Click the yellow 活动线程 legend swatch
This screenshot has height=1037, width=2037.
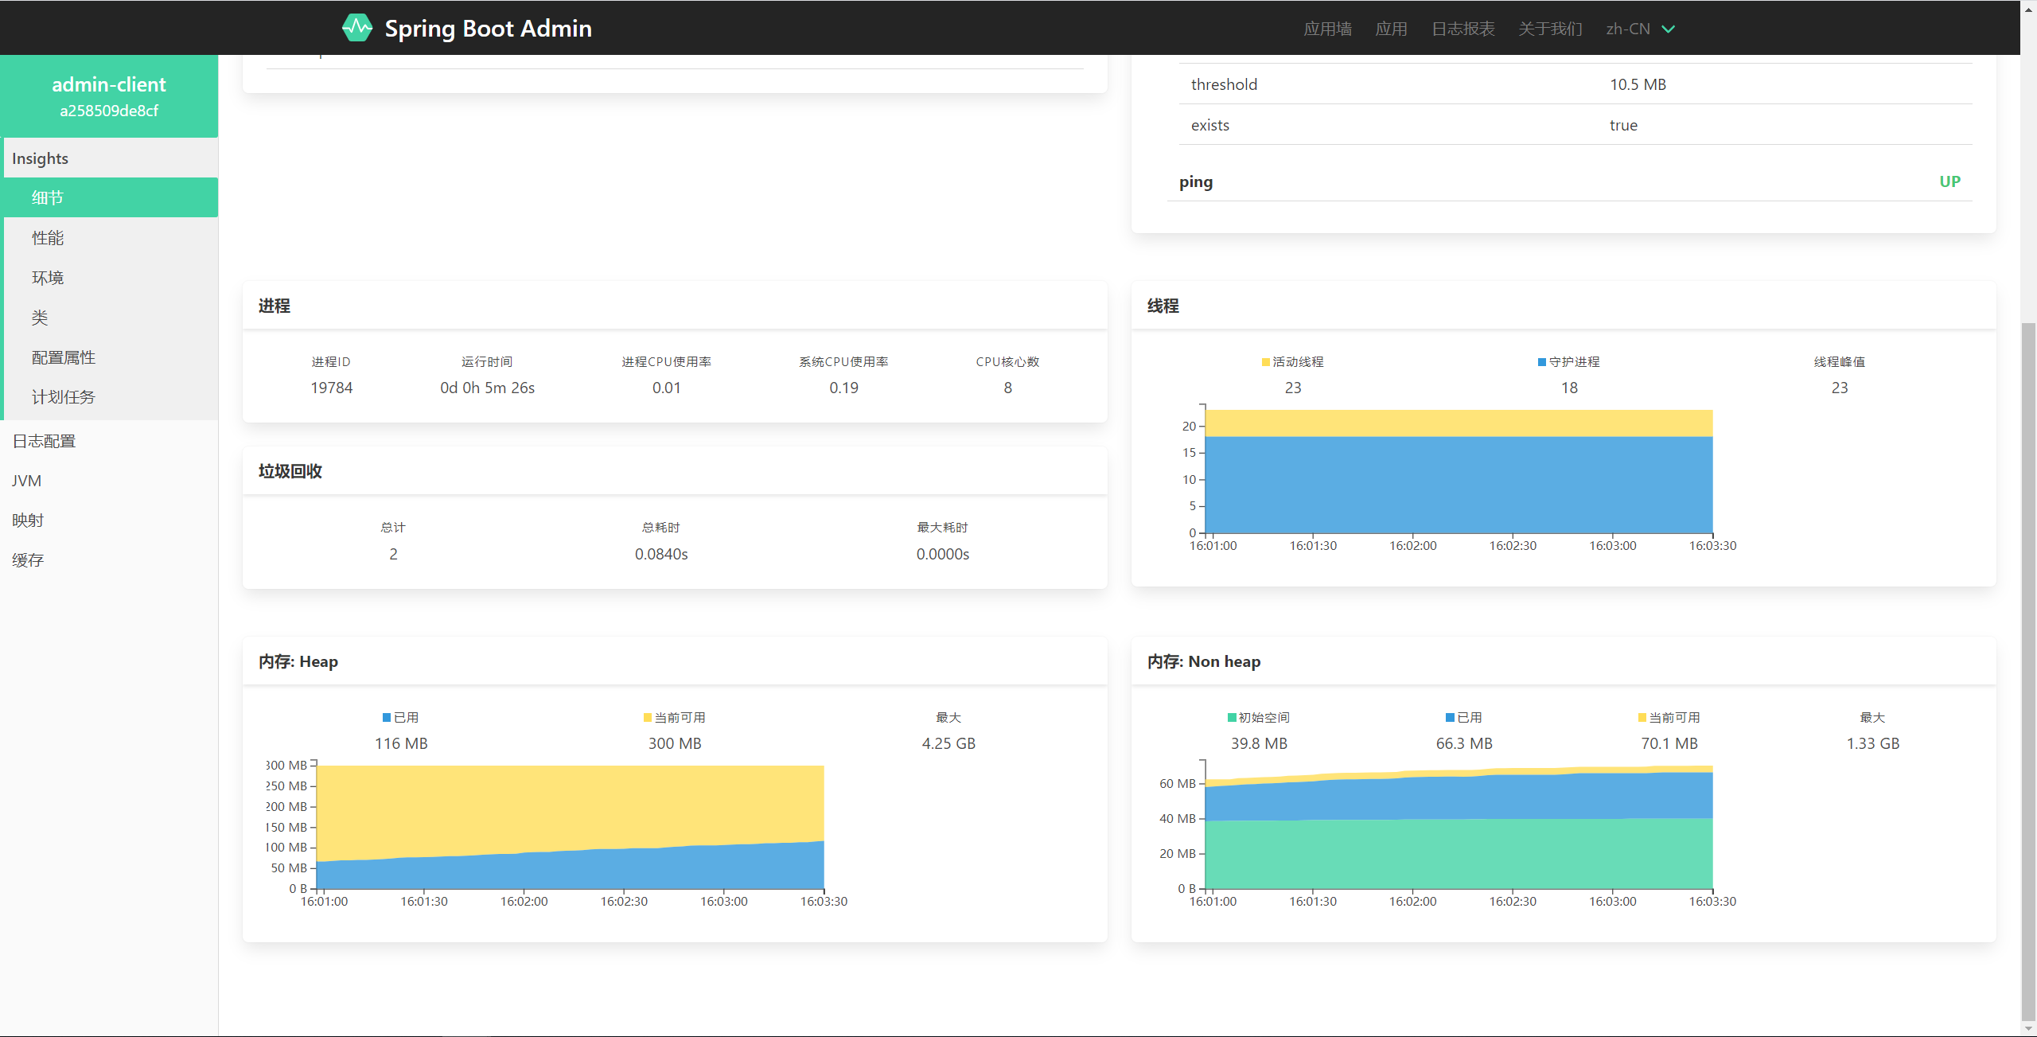pos(1266,362)
